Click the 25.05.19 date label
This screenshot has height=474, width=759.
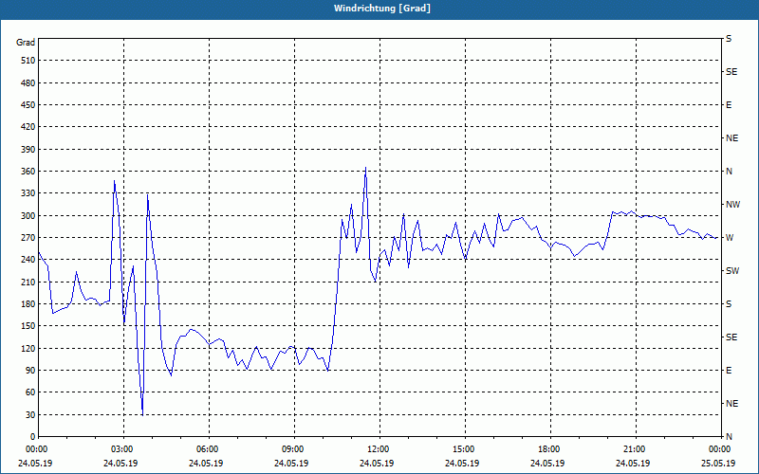tap(718, 464)
